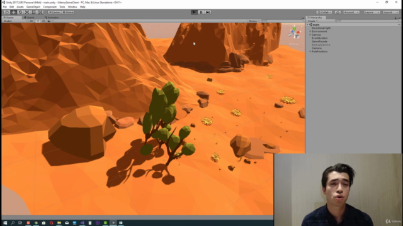Open the Gizmos dropdown

tap(253, 21)
